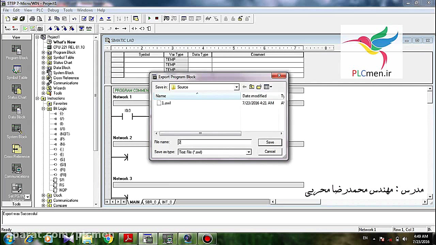Screen dimensions: 436x245
Task: Open System Block in the View bar
Action: [x=17, y=131]
